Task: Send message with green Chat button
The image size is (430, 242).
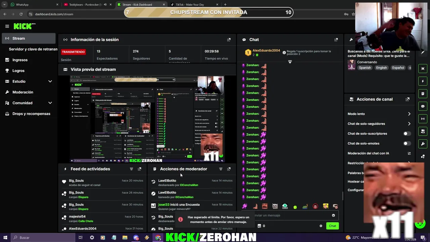Action: click(332, 226)
